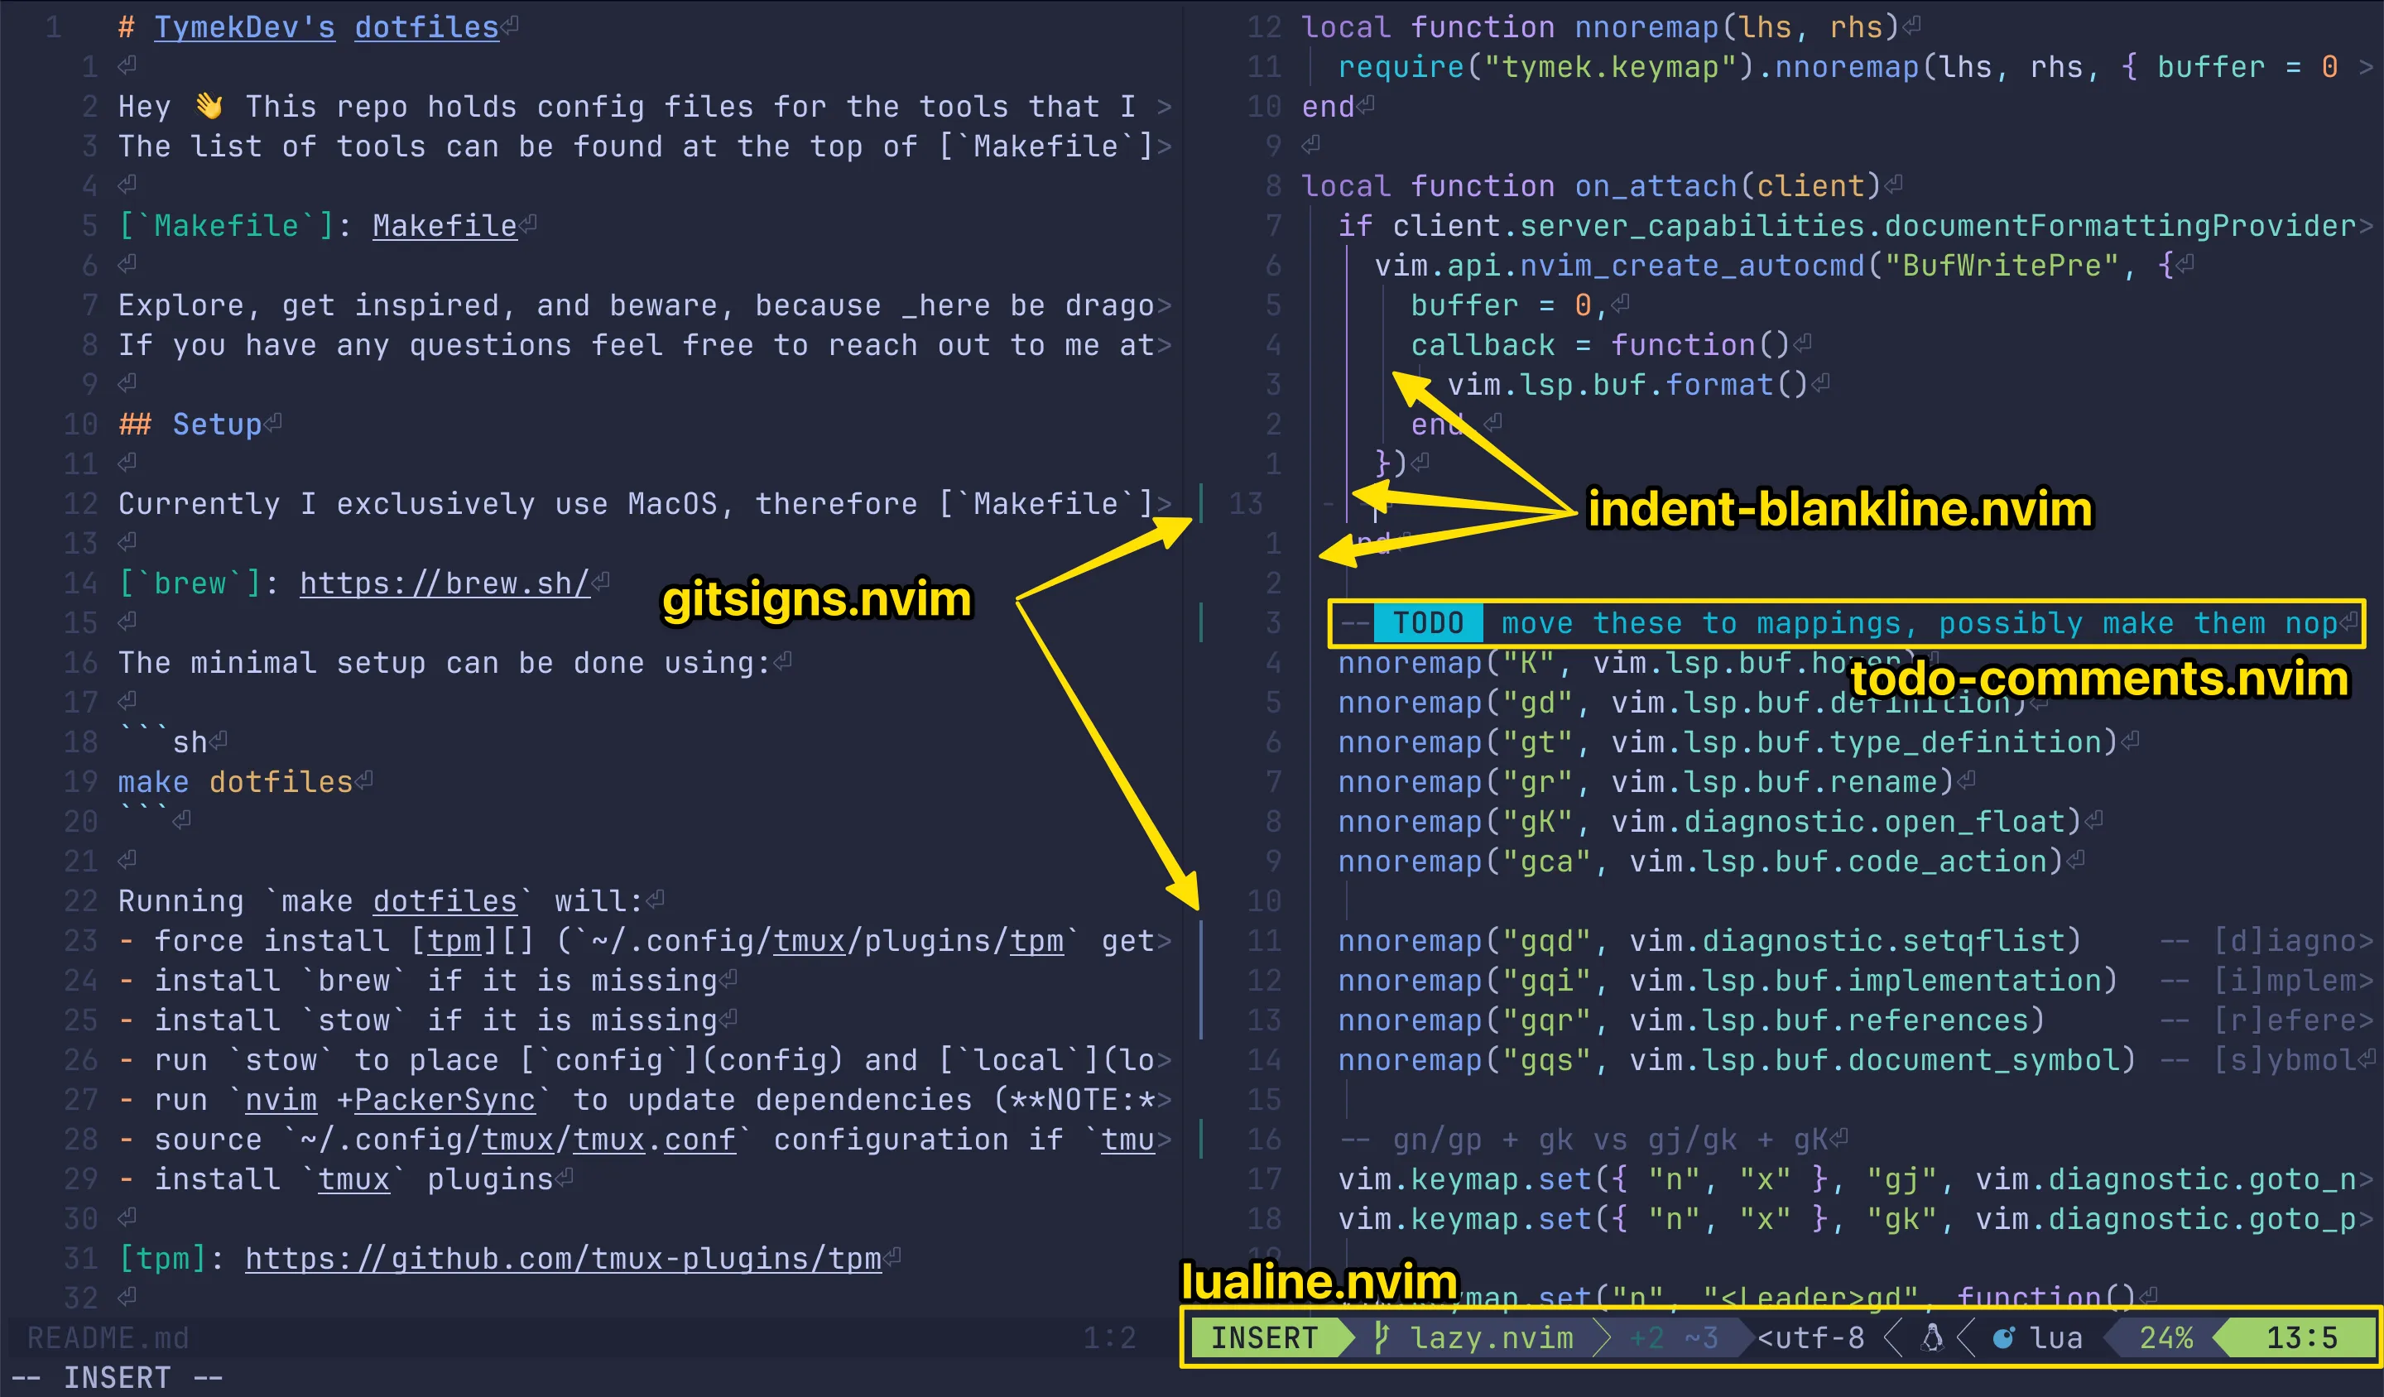Click the +2 added lines count
2384x1397 pixels.
(1647, 1337)
